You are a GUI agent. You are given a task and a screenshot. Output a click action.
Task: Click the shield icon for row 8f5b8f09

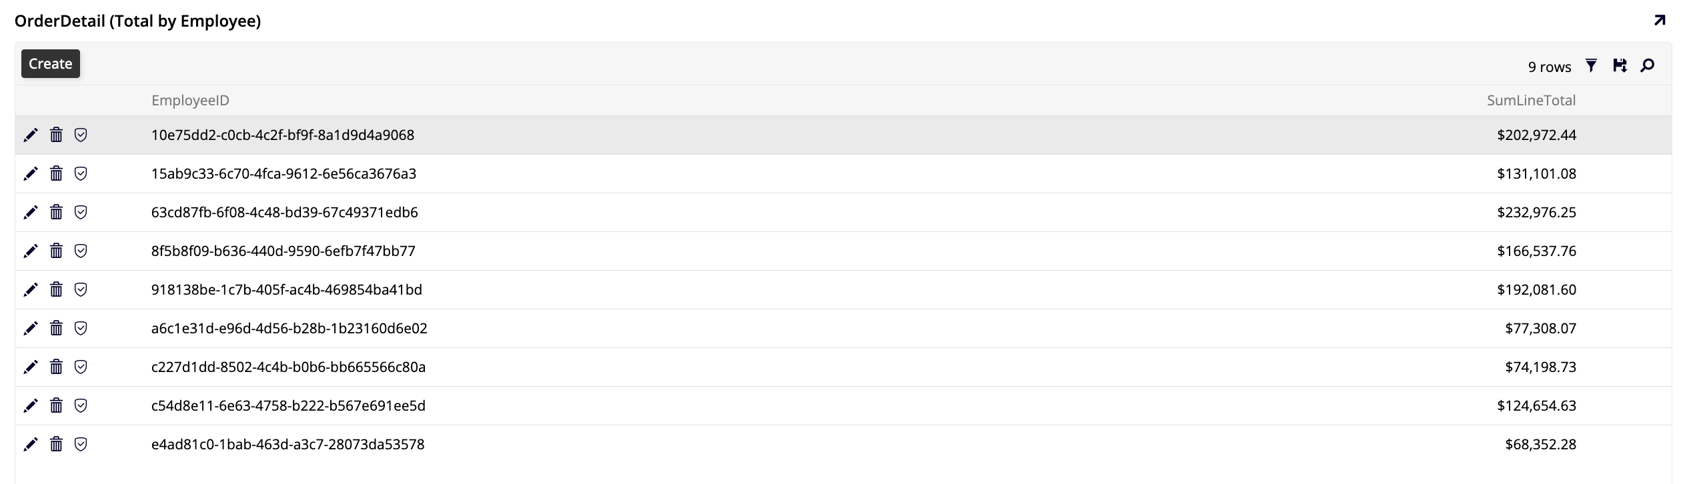click(x=81, y=251)
